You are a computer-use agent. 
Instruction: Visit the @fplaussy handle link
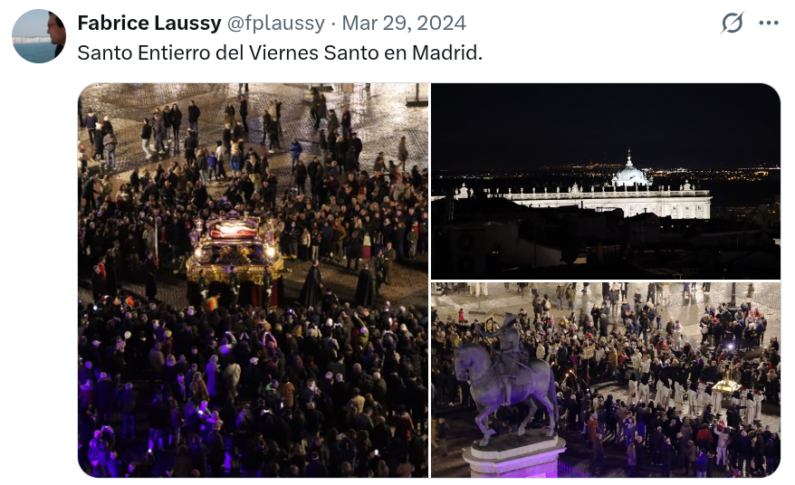pos(276,23)
